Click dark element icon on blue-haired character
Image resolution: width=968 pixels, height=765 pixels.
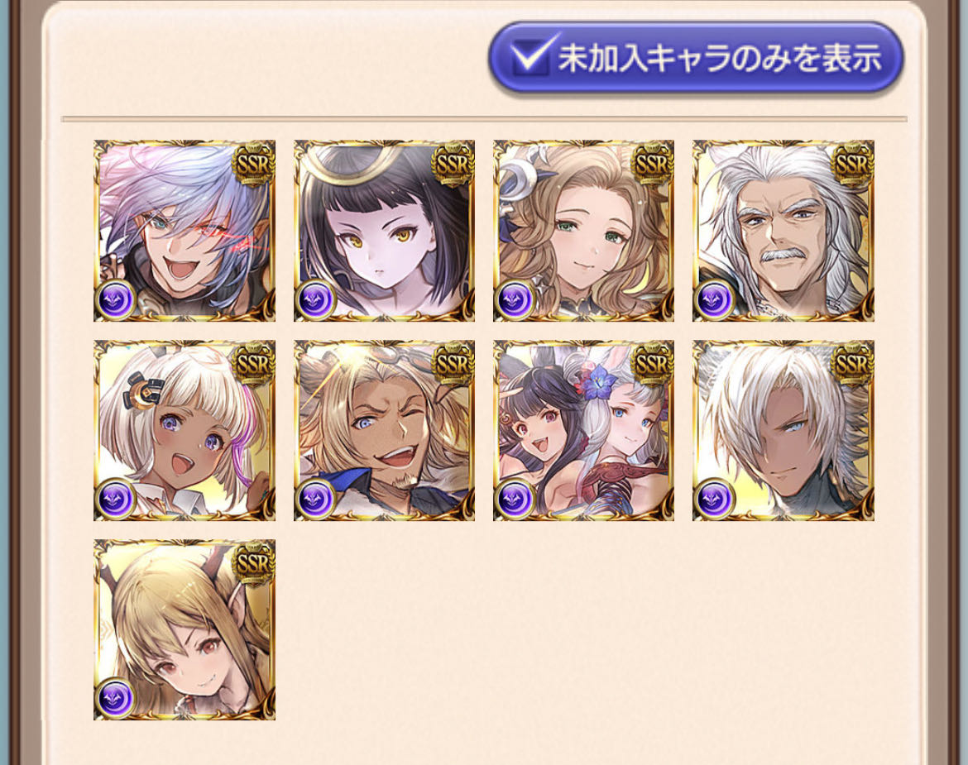tap(116, 299)
